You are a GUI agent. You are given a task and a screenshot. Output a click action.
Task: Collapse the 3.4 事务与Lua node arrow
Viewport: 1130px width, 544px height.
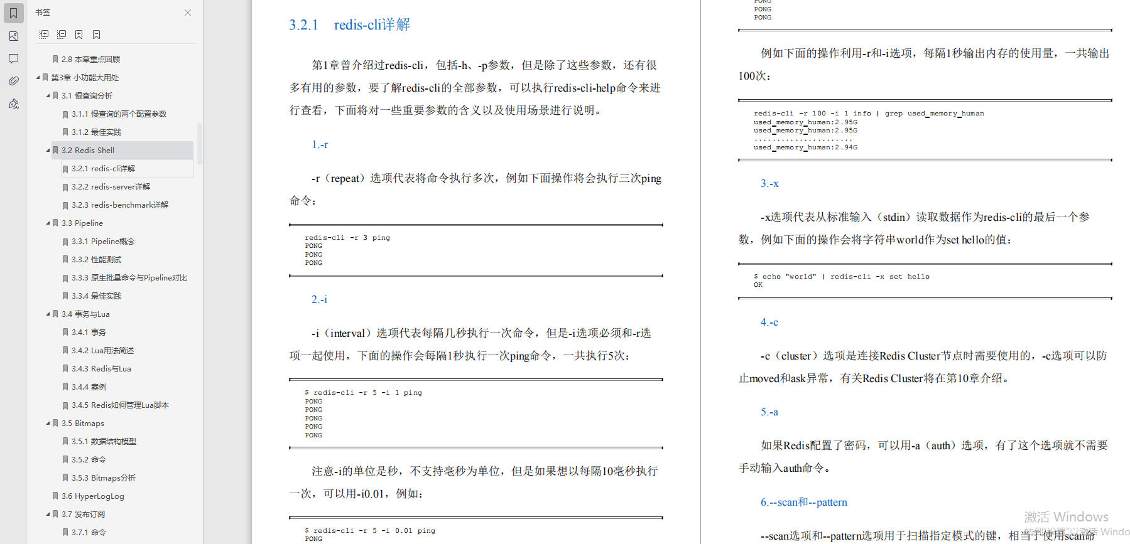coord(48,314)
